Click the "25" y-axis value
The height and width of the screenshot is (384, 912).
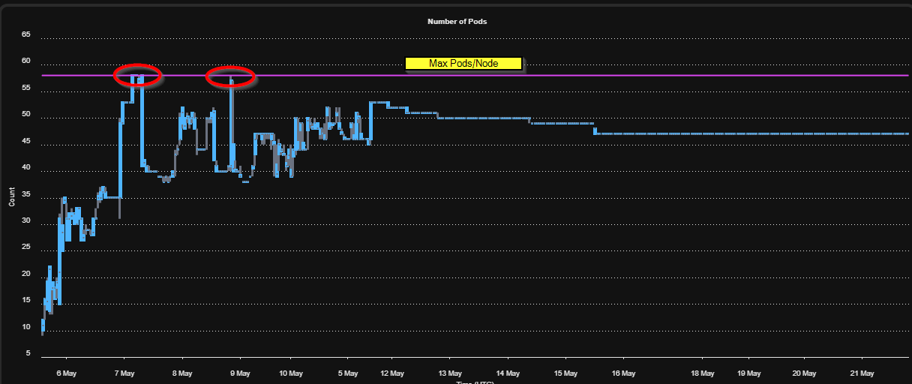click(x=26, y=247)
